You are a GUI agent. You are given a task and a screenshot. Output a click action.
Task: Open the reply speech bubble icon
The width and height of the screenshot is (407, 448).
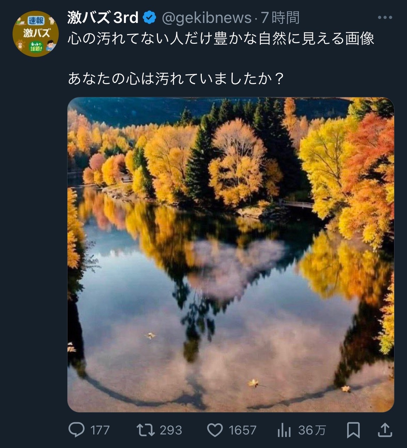(77, 430)
